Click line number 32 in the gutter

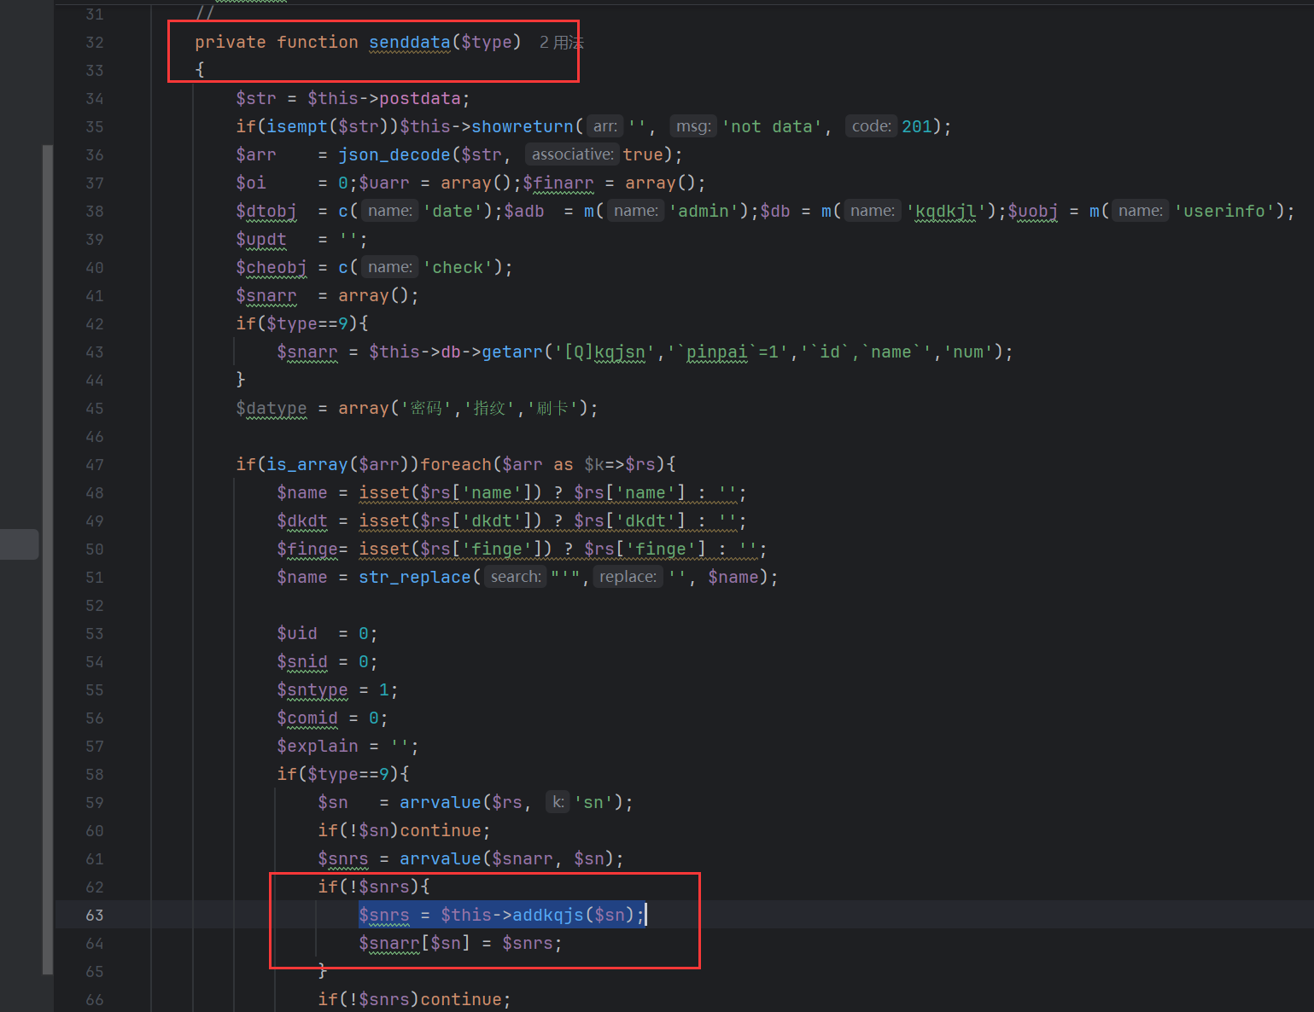[x=95, y=43]
